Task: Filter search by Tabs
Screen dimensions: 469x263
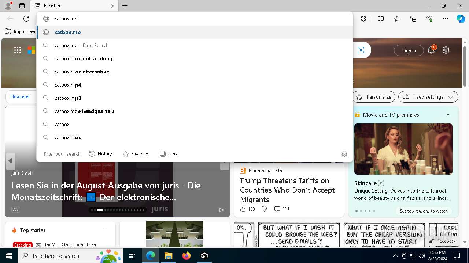Action: (168, 154)
